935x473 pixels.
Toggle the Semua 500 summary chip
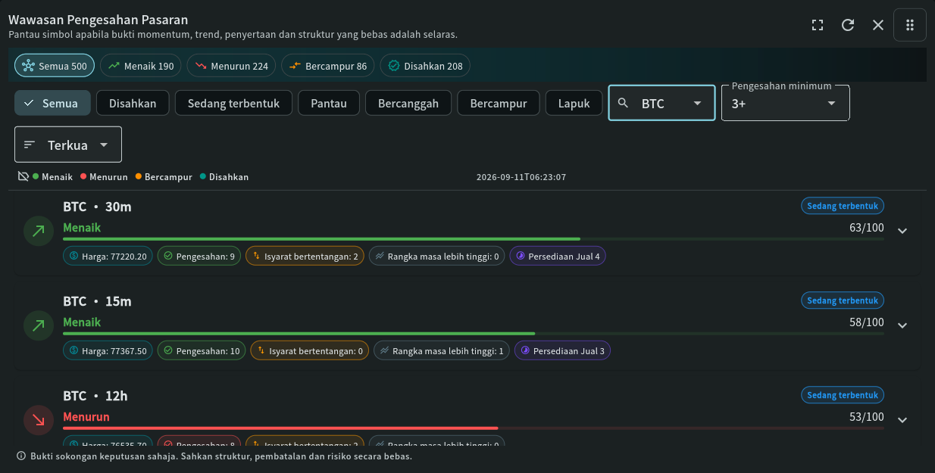pyautogui.click(x=55, y=66)
